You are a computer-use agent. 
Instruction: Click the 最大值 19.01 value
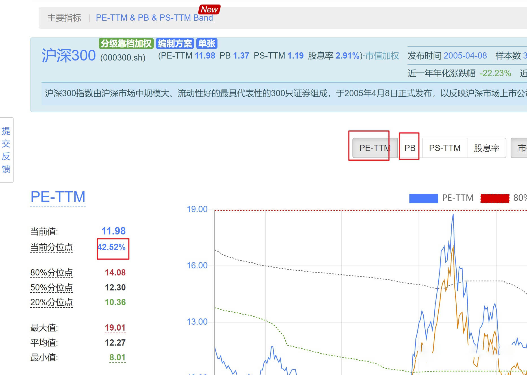pyautogui.click(x=115, y=328)
